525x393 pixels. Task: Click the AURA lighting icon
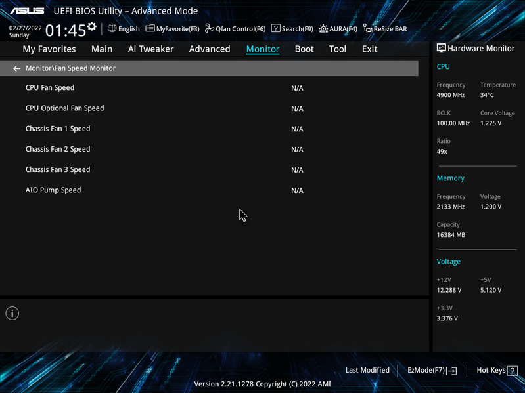coord(323,29)
